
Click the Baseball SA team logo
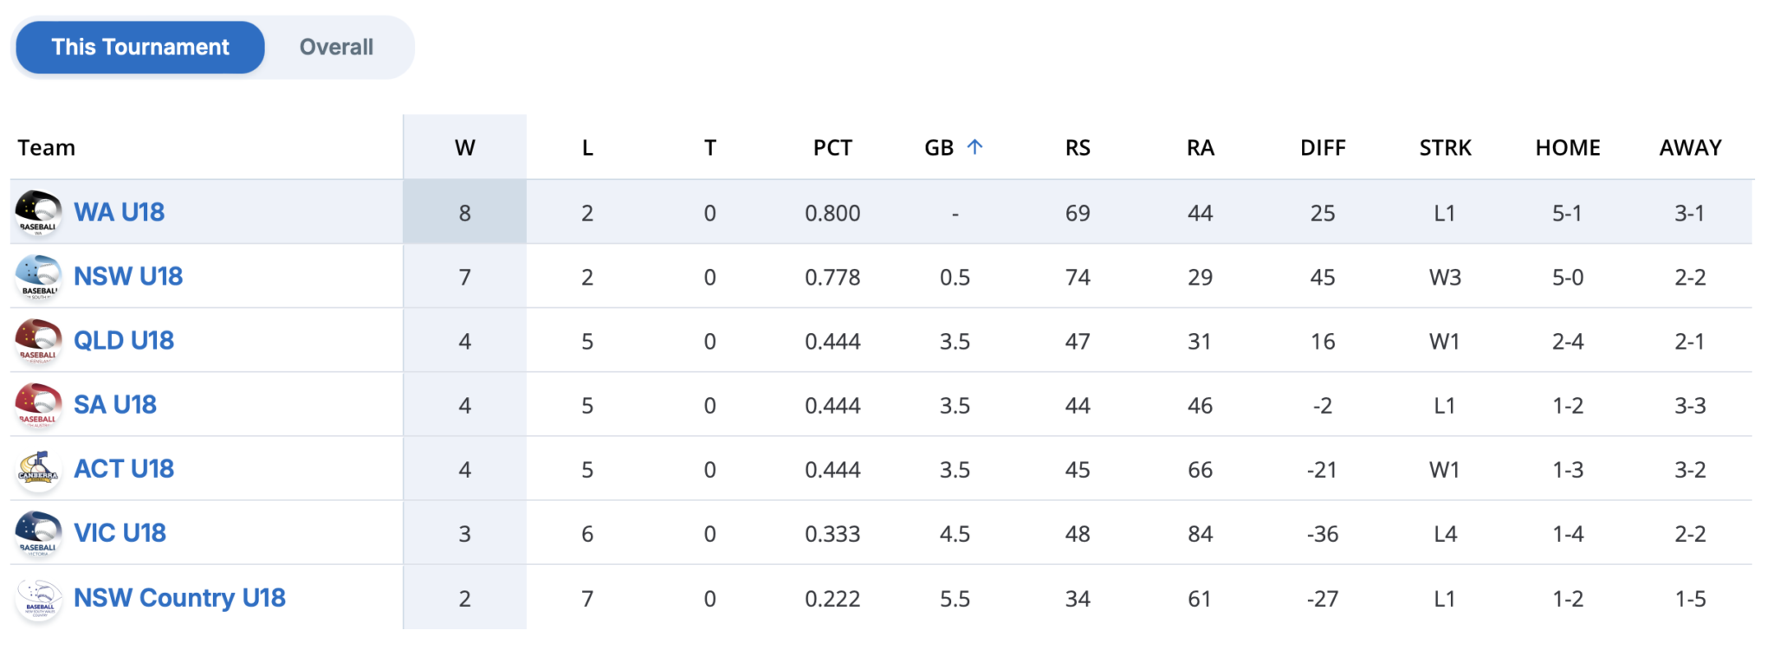[38, 404]
